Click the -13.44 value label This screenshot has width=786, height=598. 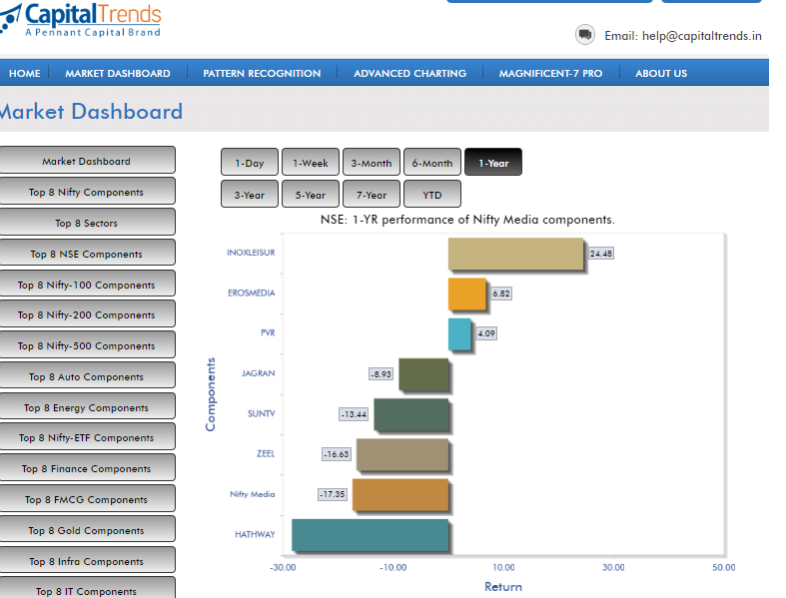[354, 414]
